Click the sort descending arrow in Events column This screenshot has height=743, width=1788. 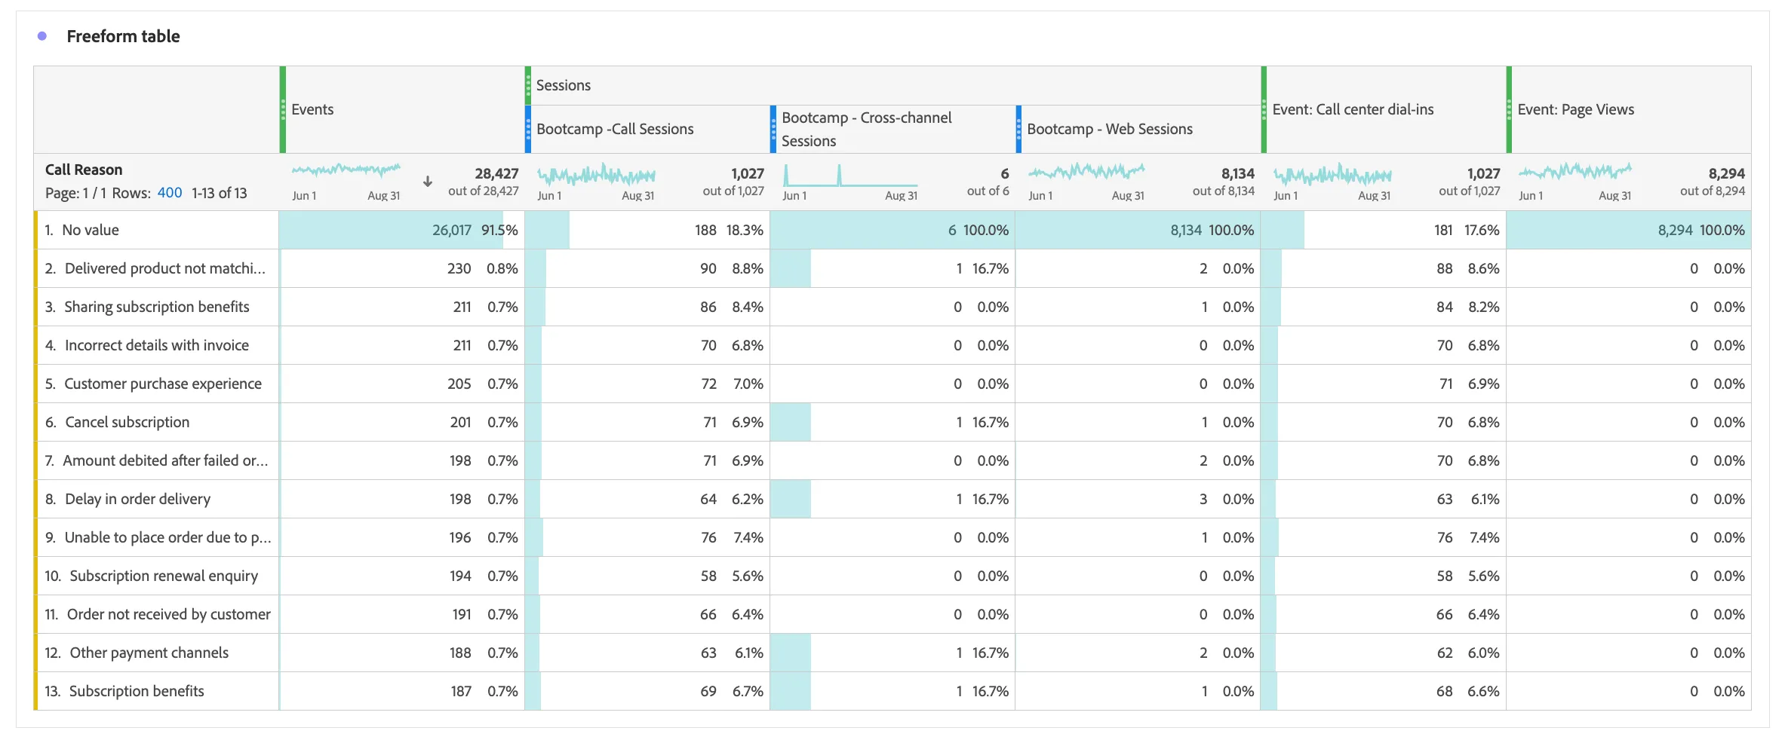click(x=427, y=182)
